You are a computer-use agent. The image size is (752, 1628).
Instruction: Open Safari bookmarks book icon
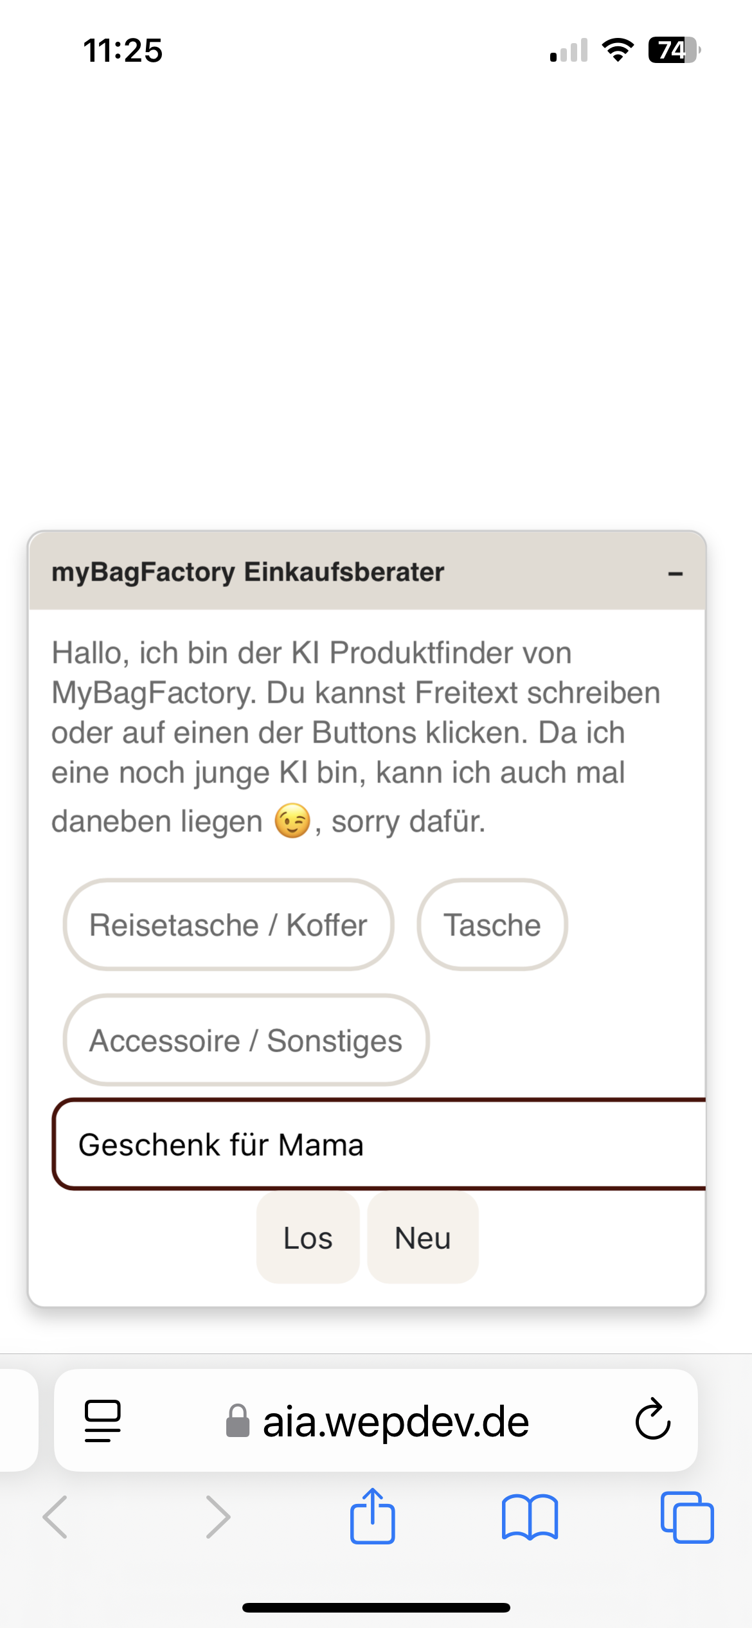pos(530,1517)
